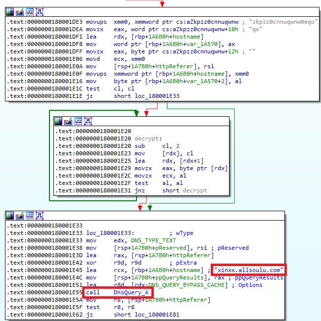Viewport: 321px width, 321px height.
Task: Select the test r8, r8 instruction
Action: pyautogui.click(x=110, y=307)
